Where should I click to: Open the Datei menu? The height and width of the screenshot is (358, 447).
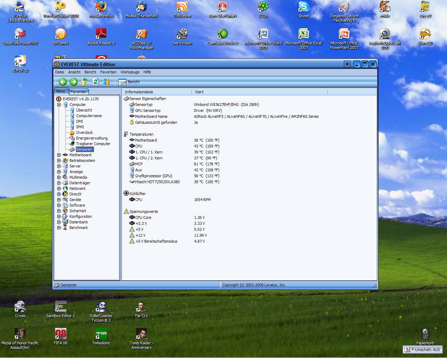point(60,72)
